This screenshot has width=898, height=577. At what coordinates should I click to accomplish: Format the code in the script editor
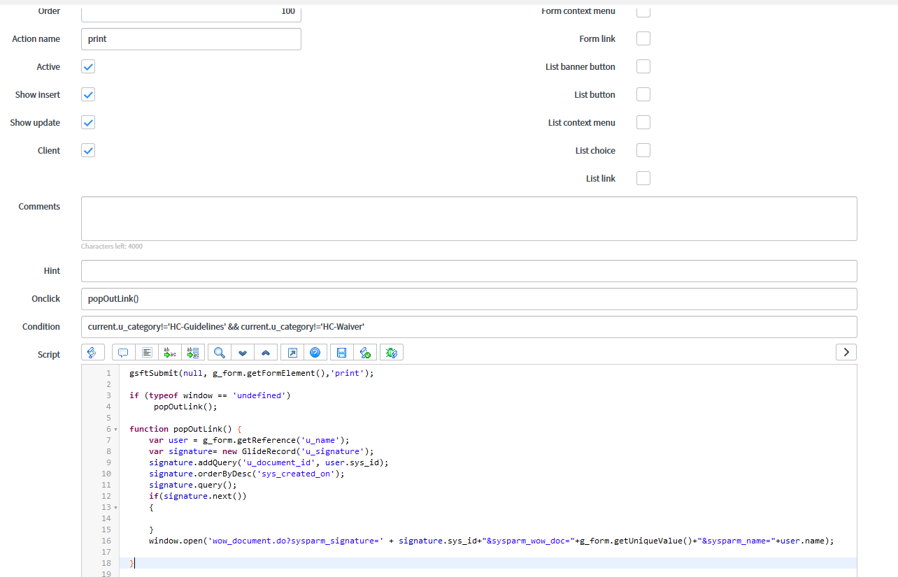[x=146, y=352]
